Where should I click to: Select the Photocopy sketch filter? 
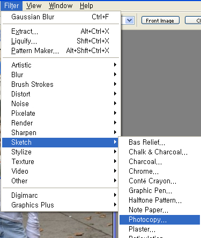[x=160, y=220]
